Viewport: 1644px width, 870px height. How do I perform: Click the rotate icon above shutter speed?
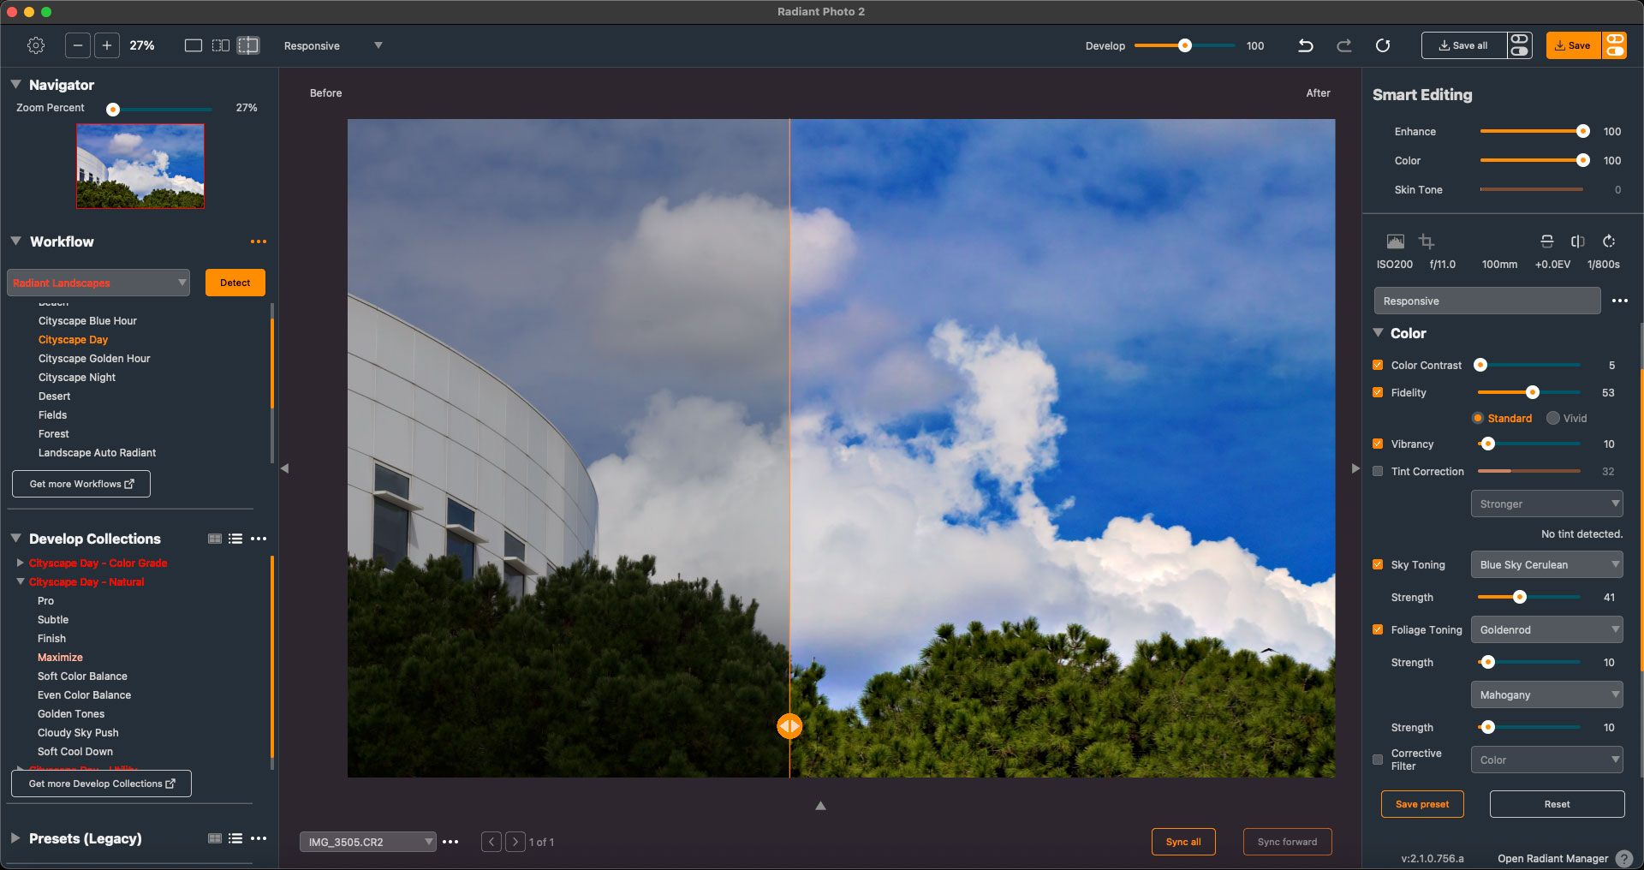point(1609,241)
